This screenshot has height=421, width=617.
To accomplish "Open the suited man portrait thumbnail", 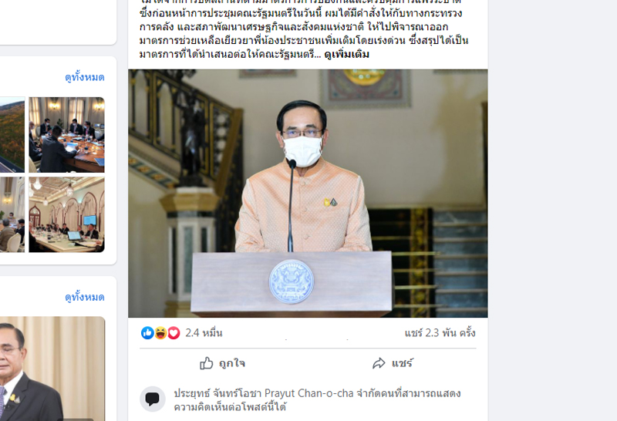I will [x=52, y=369].
